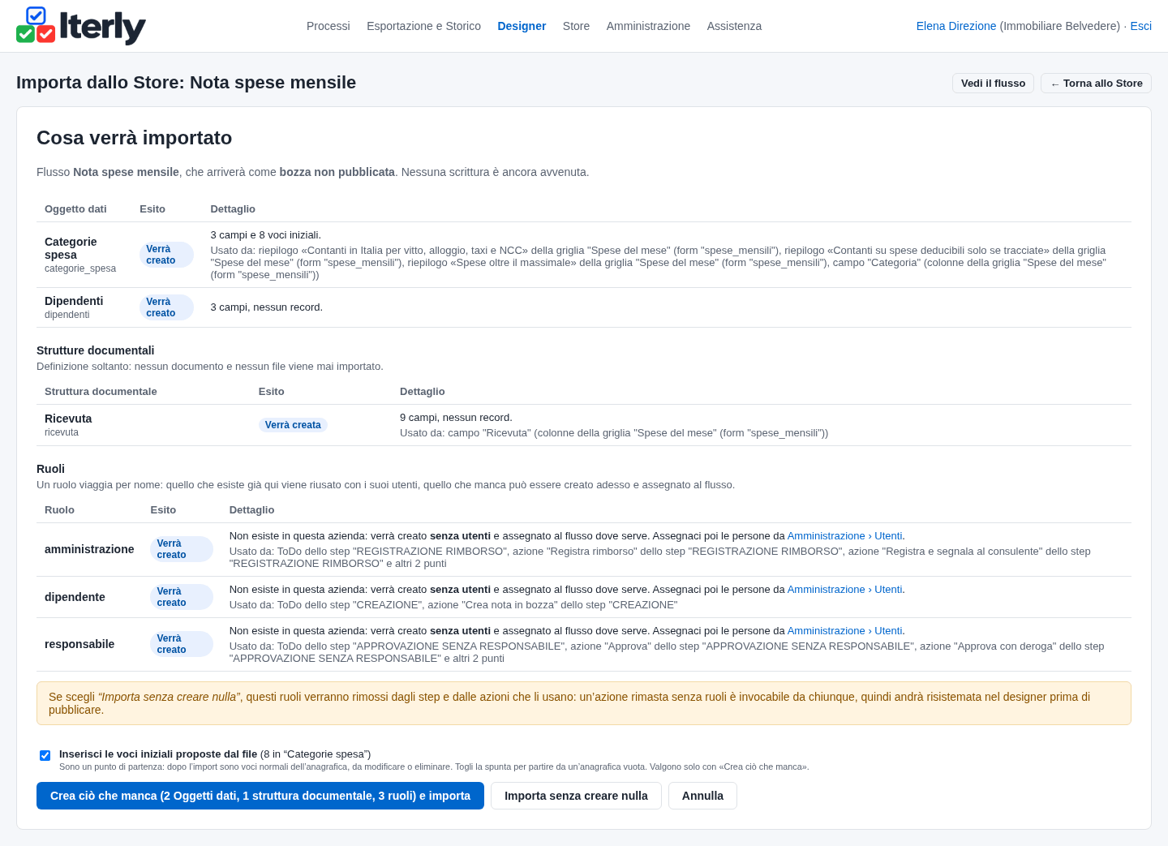Cancel the import with Annulla
Viewport: 1168px width, 846px height.
point(702,796)
